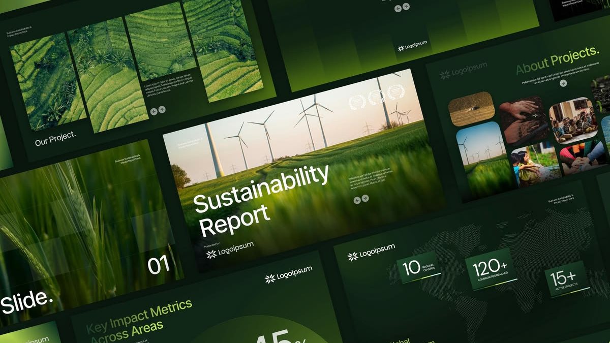Click the Logoipsum logo on the About Projects slide
This screenshot has width=610, height=343.
pyautogui.click(x=463, y=71)
